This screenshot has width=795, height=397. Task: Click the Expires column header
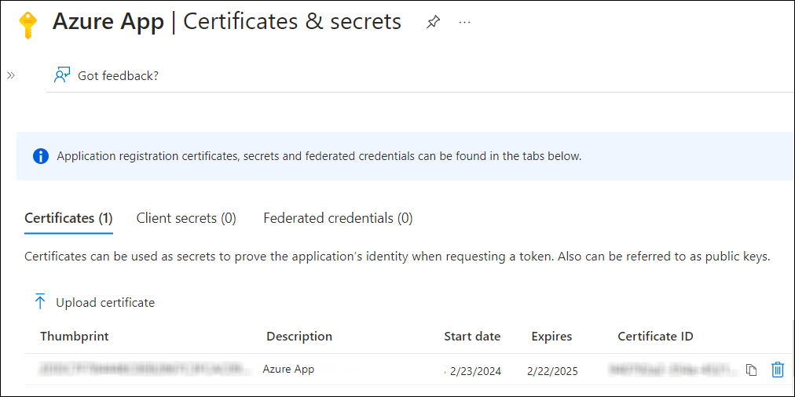[551, 337]
